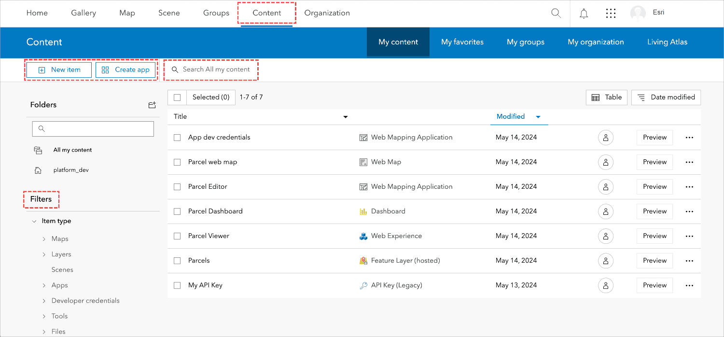
Task: Preview the Parcel Dashboard item
Action: pyautogui.click(x=654, y=211)
